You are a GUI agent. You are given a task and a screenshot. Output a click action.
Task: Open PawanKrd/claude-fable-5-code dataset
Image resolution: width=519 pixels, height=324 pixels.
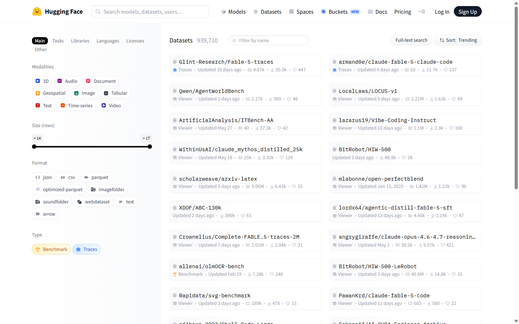tap(405, 299)
